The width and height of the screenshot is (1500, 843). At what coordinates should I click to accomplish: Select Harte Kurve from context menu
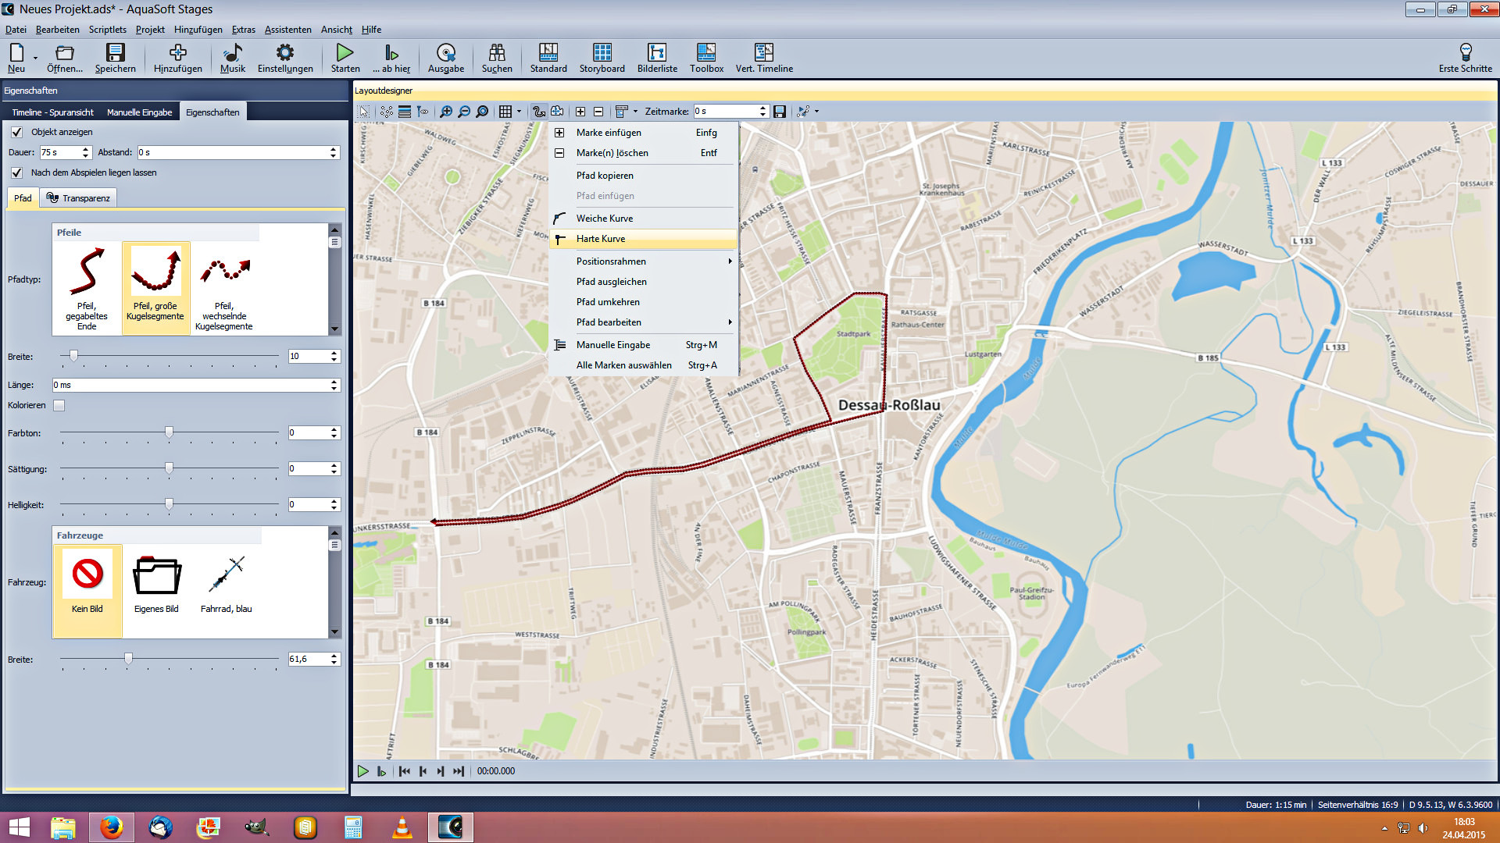click(x=601, y=239)
